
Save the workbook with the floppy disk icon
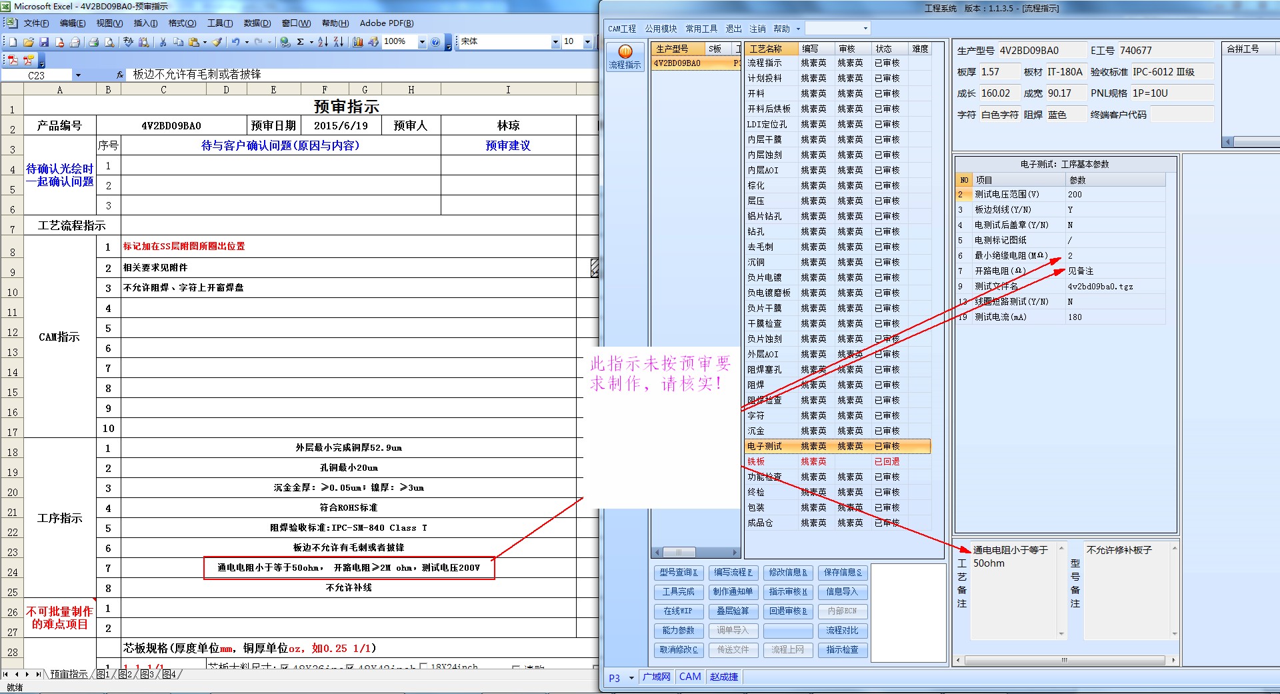44,42
